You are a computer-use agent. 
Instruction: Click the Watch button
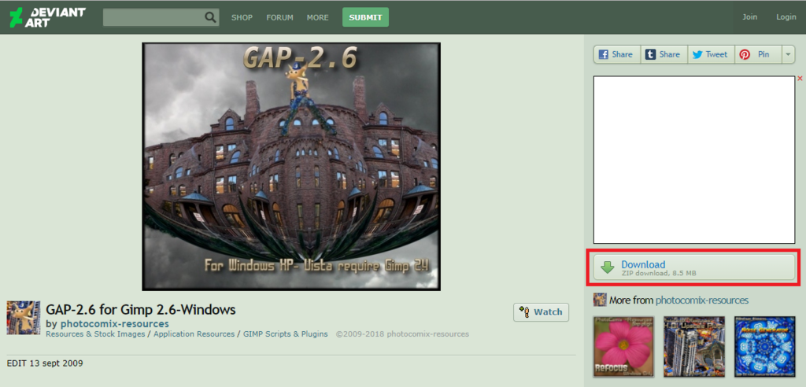tap(541, 312)
